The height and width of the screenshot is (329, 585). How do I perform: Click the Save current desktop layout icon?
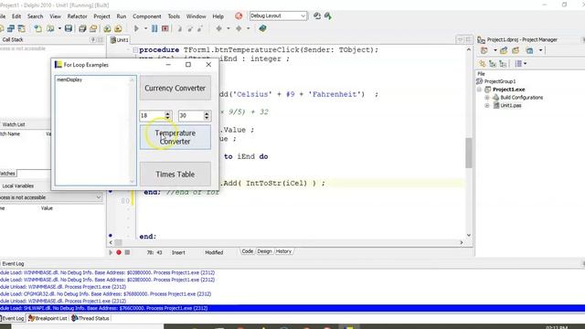click(x=317, y=16)
